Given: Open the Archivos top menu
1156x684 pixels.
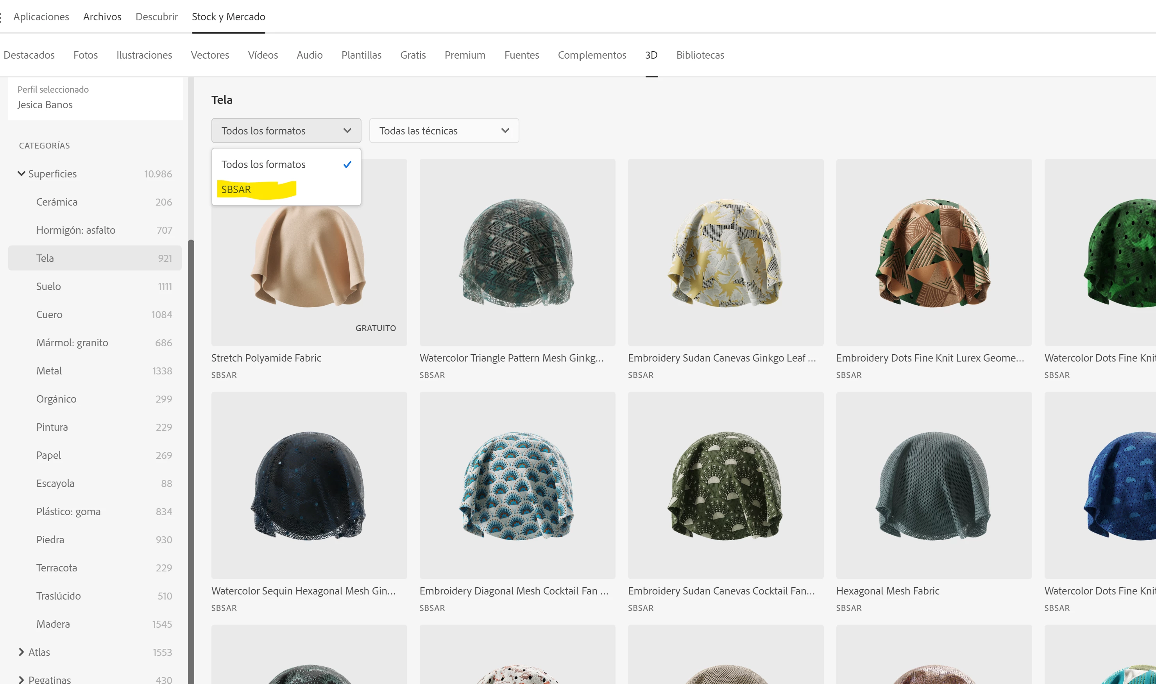Looking at the screenshot, I should click(x=102, y=16).
